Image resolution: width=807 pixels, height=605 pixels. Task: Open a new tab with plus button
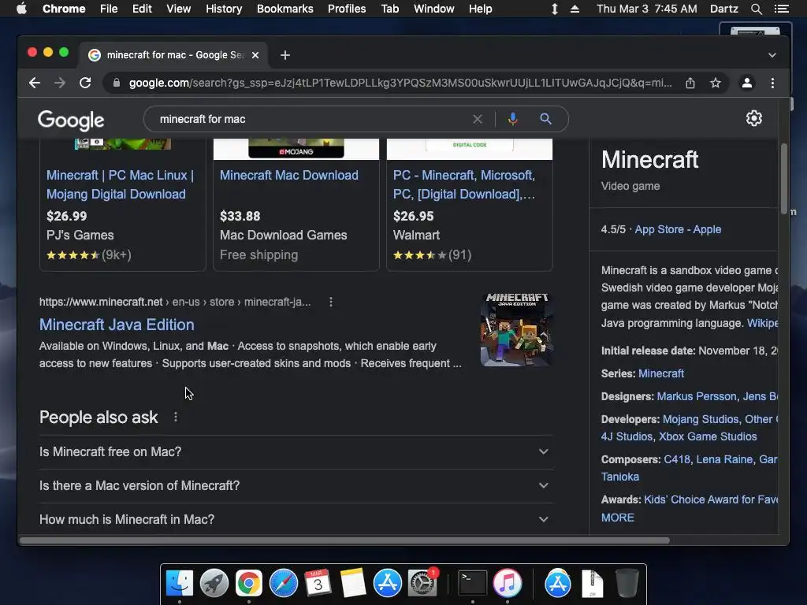pos(285,55)
